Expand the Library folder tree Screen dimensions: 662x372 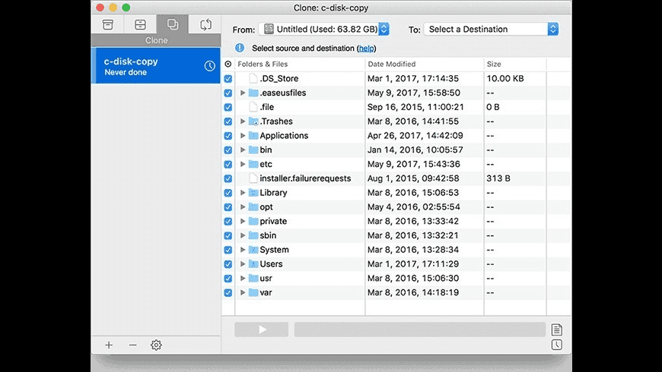tap(243, 193)
